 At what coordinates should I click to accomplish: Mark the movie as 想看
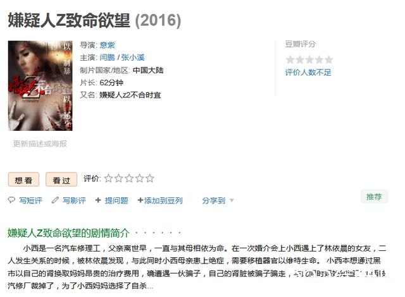[x=23, y=179]
